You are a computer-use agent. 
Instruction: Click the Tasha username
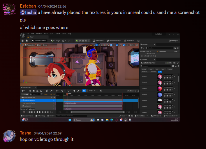pos(25,133)
